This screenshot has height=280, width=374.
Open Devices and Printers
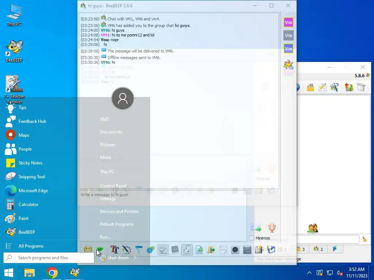tap(119, 211)
